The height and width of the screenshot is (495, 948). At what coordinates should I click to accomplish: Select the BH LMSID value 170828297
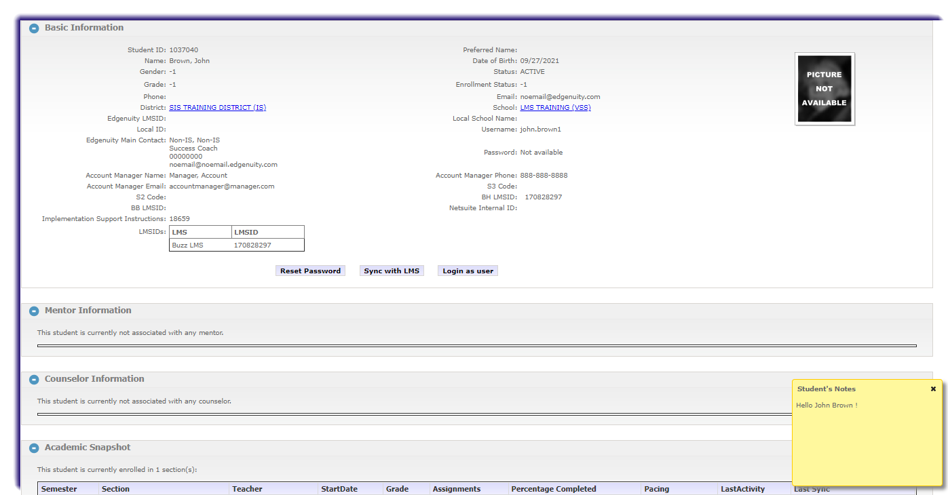pos(543,197)
